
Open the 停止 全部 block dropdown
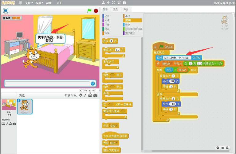[x=114, y=126]
